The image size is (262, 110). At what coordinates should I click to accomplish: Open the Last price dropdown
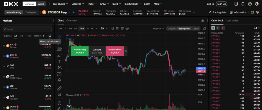point(158,28)
